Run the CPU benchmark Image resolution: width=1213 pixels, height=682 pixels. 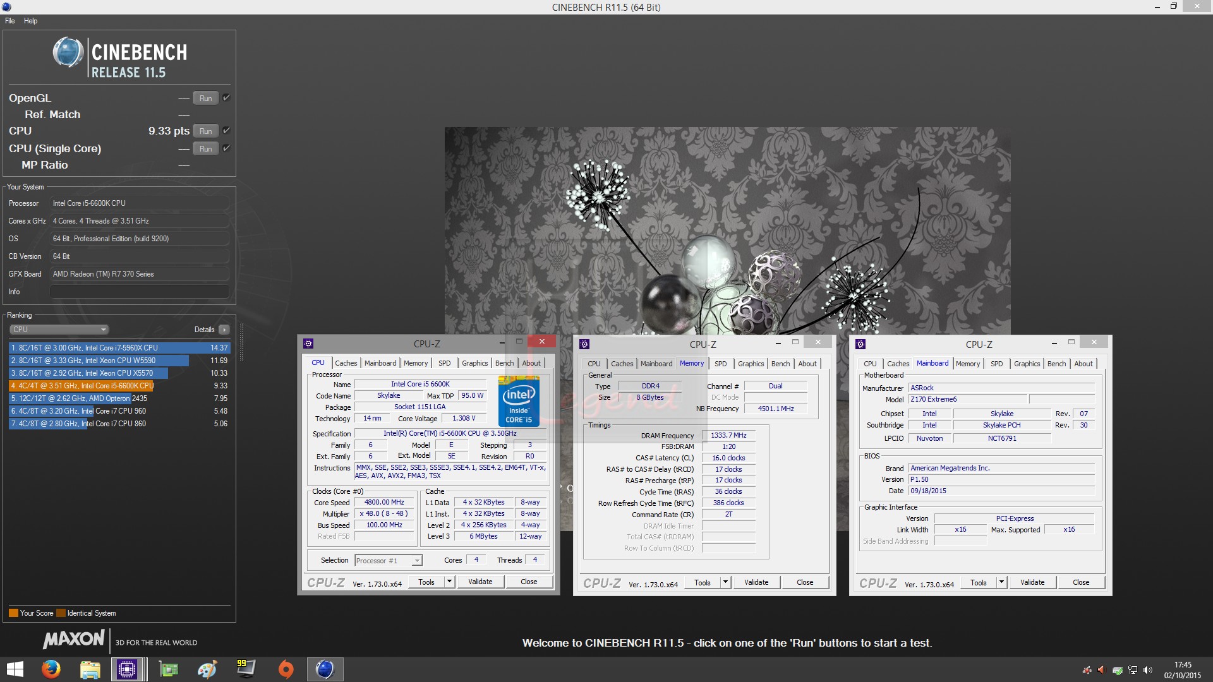(206, 131)
